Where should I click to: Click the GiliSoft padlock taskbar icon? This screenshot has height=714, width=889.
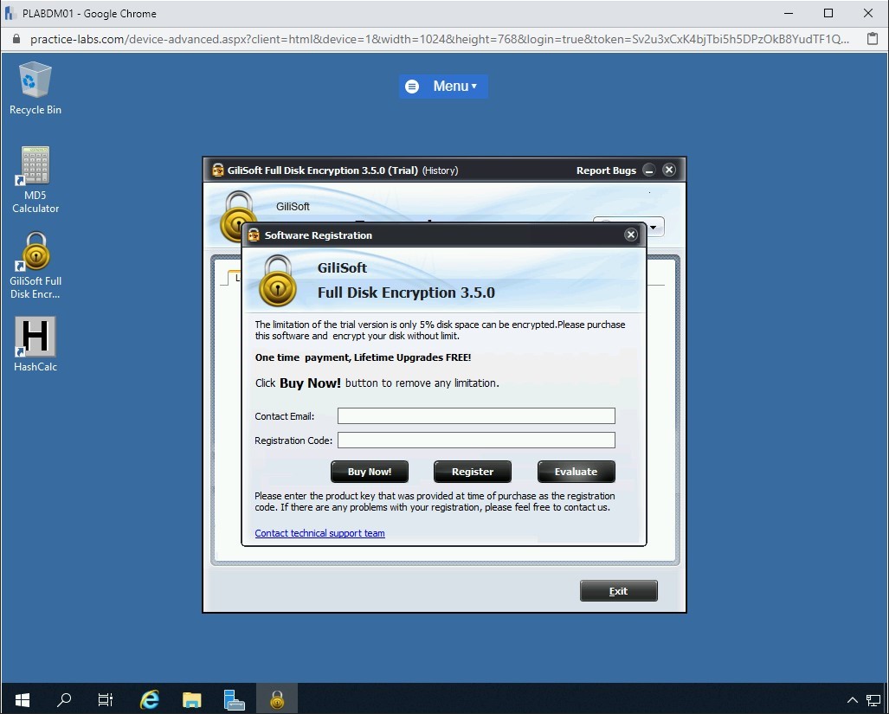277,699
